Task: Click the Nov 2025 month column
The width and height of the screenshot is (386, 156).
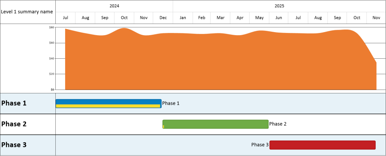Action: [376, 18]
